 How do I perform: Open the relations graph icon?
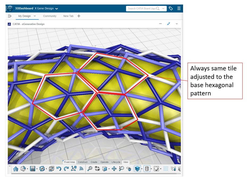[74, 169]
